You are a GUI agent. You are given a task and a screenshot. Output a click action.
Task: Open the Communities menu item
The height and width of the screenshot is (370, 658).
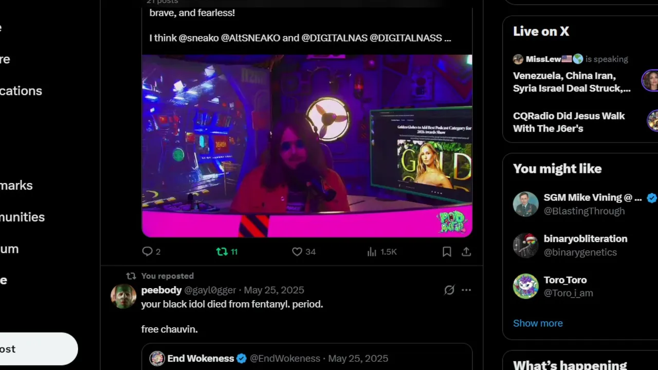coord(22,217)
